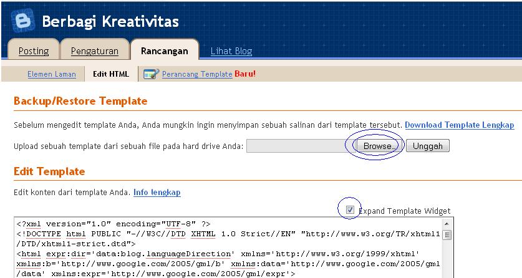Image resolution: width=522 pixels, height=278 pixels.
Task: Open the Posting tab
Action: 34,51
